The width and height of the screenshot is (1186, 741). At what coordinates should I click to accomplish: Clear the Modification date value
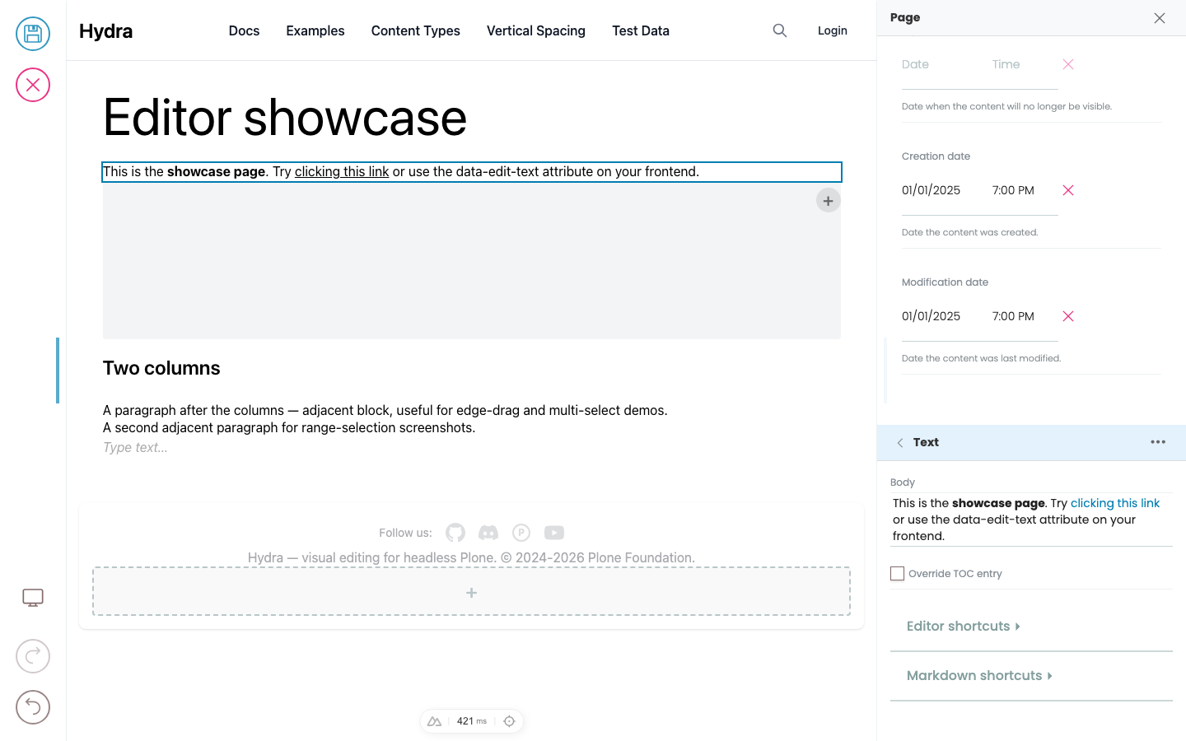click(x=1068, y=316)
